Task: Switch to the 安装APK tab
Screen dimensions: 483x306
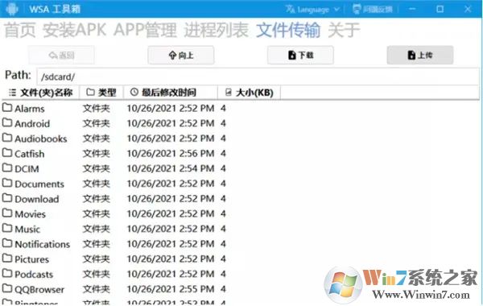Action: [x=75, y=31]
